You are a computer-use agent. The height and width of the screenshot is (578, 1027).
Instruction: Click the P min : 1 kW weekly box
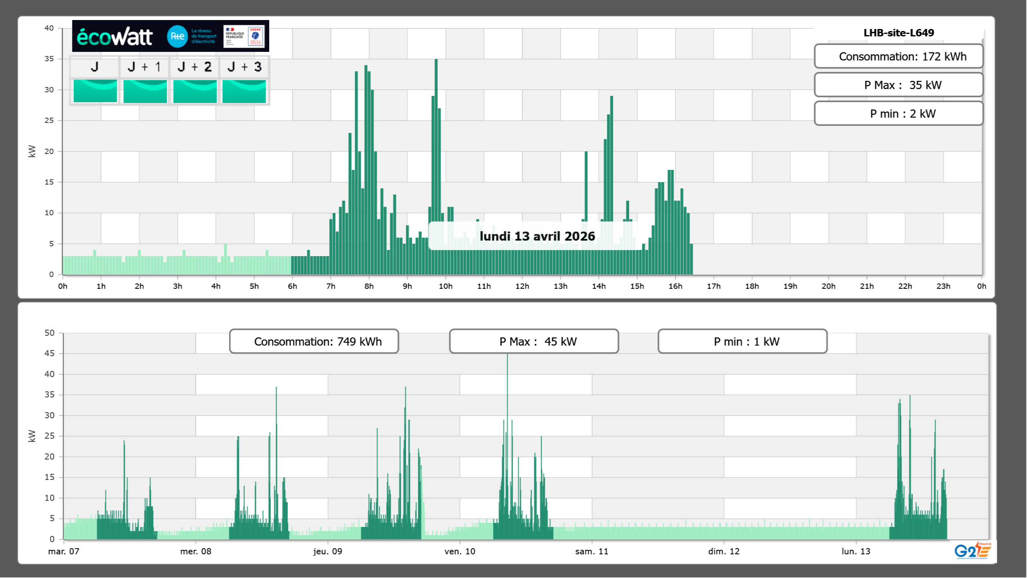click(742, 341)
